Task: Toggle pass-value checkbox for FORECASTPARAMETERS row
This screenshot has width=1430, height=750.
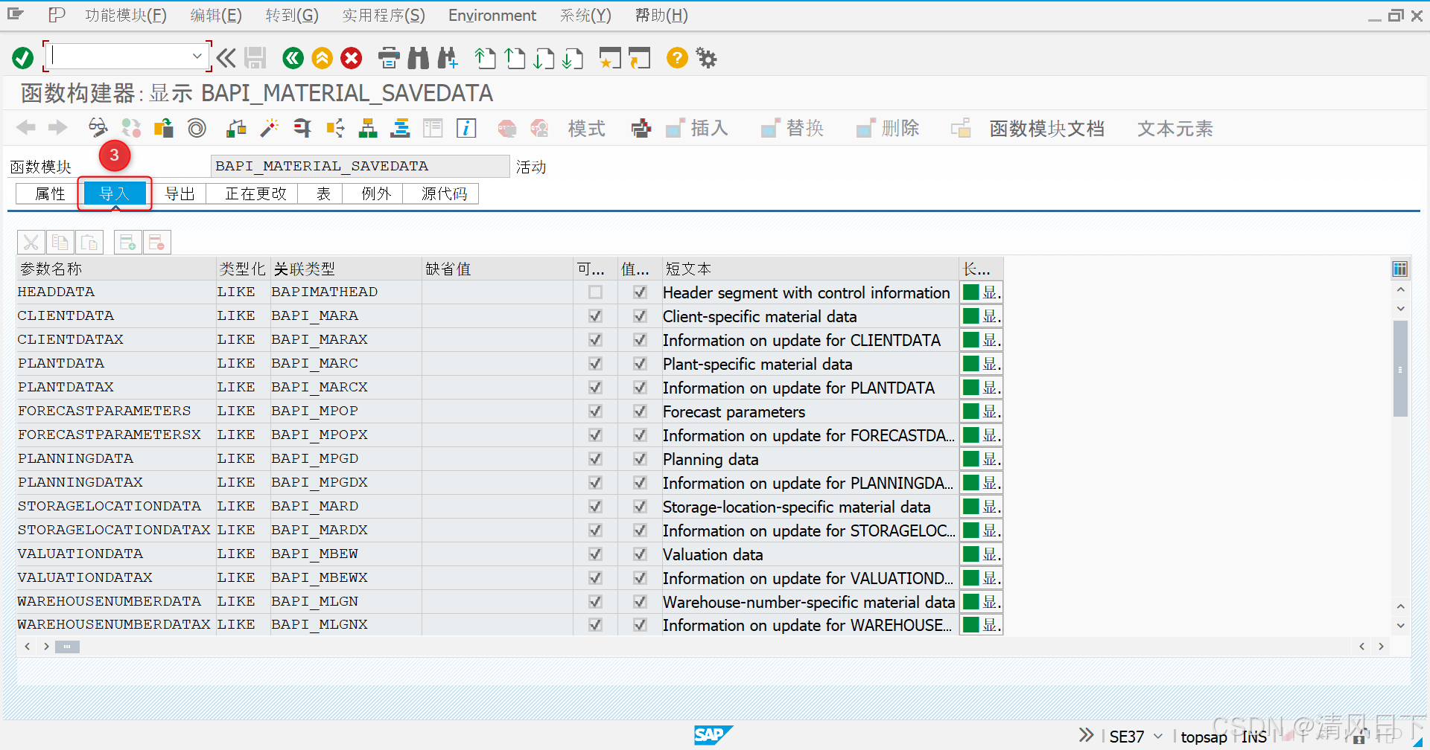Action: 640,411
